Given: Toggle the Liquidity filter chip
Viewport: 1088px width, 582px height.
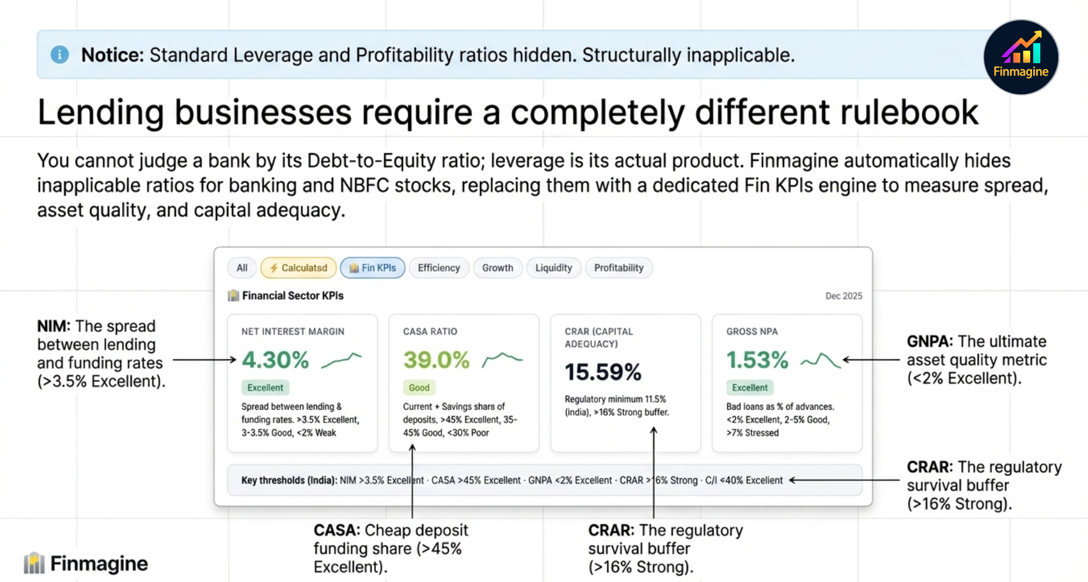Looking at the screenshot, I should click(554, 267).
